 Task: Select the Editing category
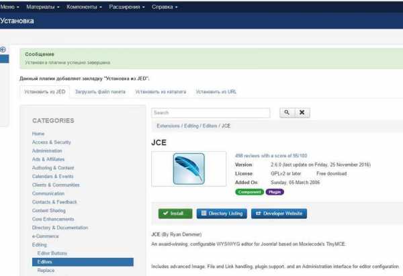40,244
